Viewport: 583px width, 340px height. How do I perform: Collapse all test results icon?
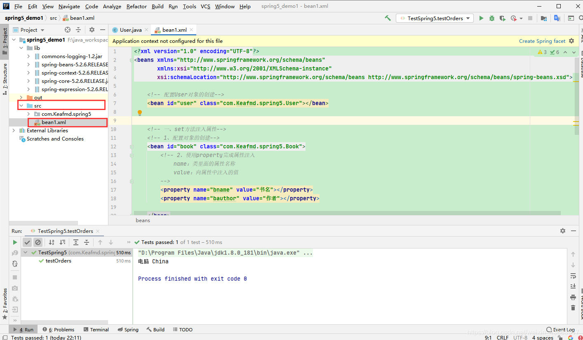(87, 242)
